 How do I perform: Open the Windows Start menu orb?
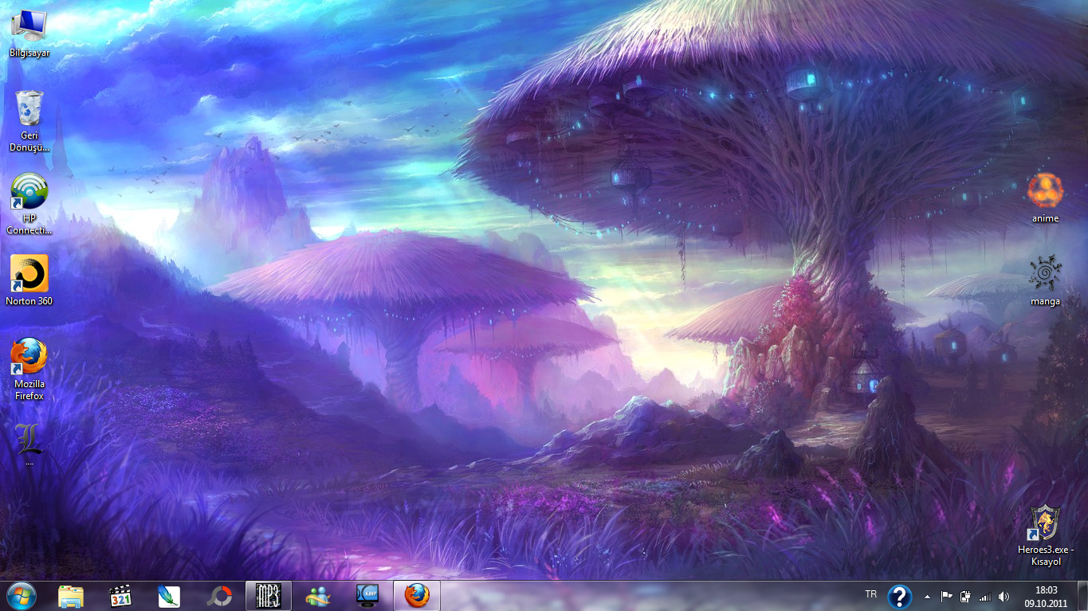(21, 596)
